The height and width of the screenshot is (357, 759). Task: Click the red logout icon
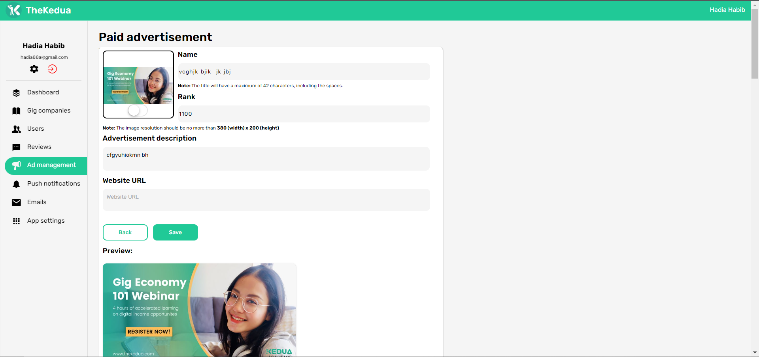(x=52, y=69)
